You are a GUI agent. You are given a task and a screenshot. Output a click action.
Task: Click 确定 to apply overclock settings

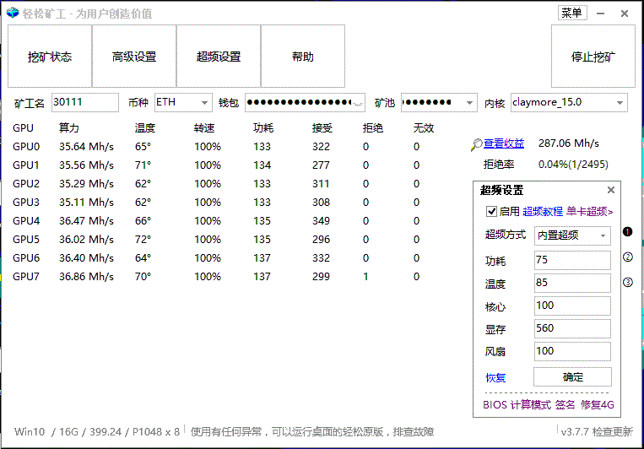pos(573,377)
